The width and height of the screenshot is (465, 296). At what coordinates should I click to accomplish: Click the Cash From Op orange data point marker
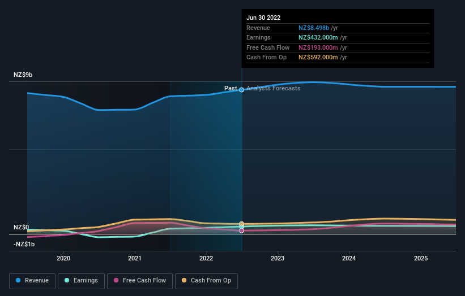[242, 224]
